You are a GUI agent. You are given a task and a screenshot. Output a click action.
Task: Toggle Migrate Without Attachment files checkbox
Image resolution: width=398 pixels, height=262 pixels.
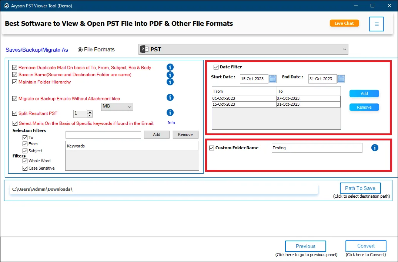click(15, 99)
